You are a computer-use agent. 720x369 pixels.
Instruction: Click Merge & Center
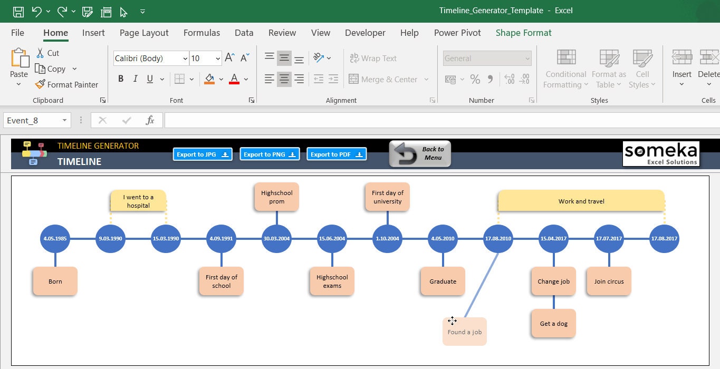coord(383,80)
